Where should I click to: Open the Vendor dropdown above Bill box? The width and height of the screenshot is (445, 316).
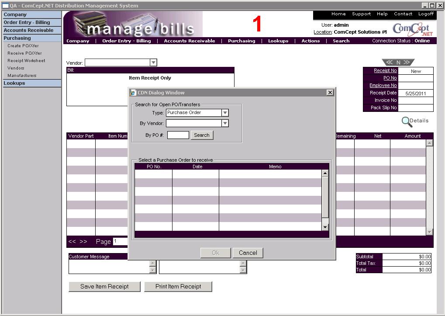[153, 63]
